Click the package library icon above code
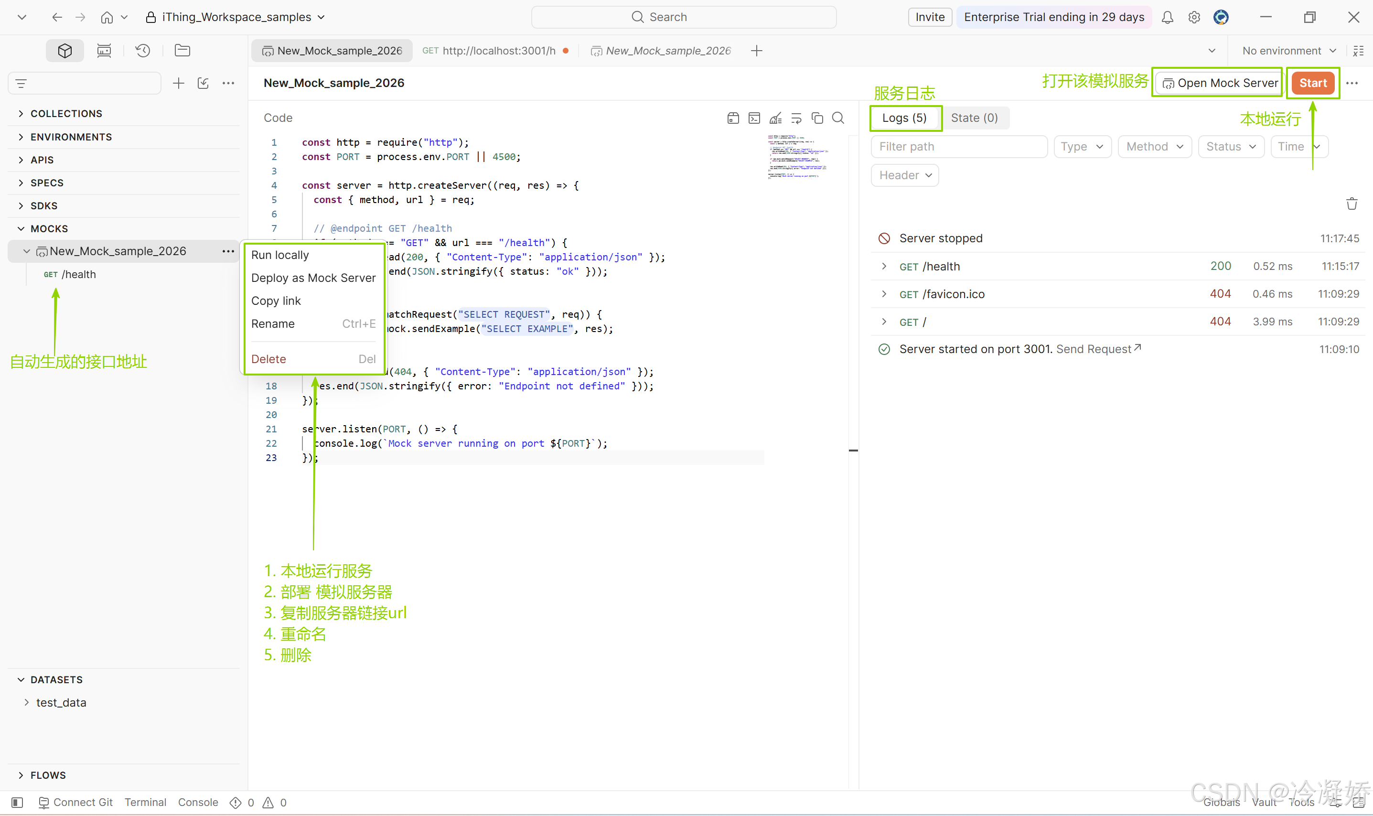 click(x=733, y=118)
